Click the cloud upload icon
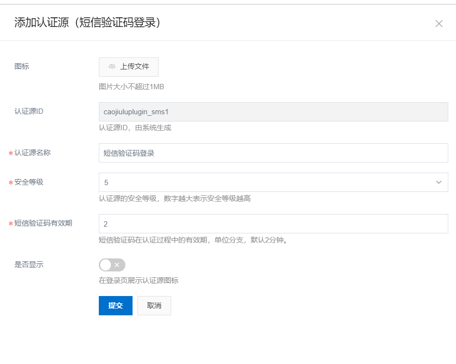 [112, 67]
